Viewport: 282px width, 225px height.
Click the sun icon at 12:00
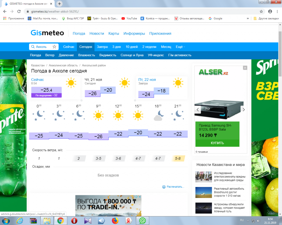(118, 115)
